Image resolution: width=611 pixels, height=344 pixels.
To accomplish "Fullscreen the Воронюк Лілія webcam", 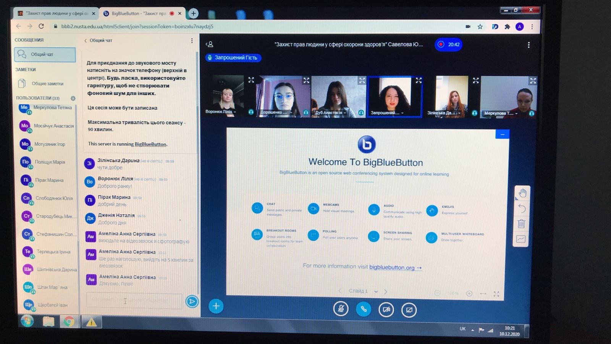I will [251, 80].
